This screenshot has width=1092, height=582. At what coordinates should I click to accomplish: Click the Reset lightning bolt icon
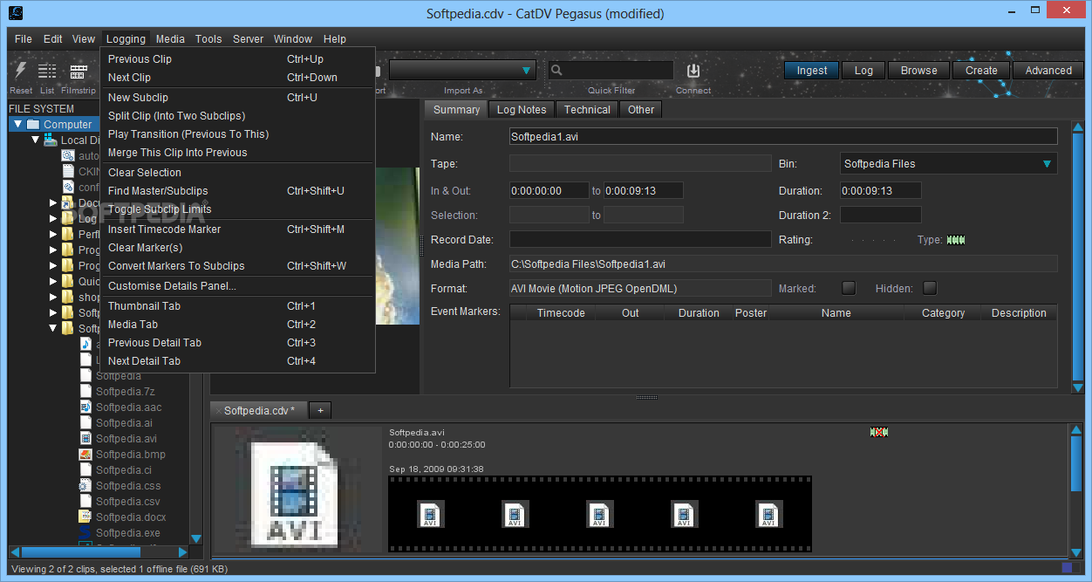[21, 71]
